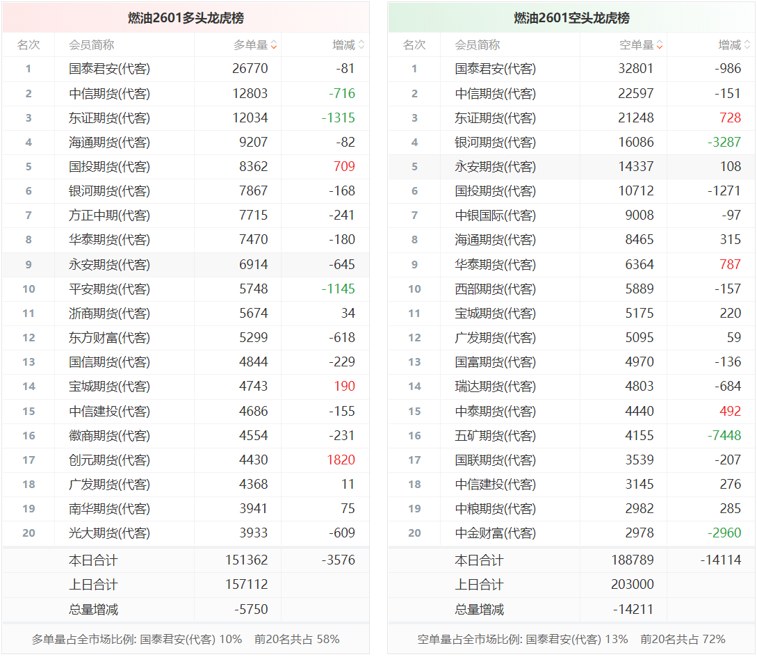Click 海通期货(代客) in long table
The image size is (757, 657).
pos(110,143)
